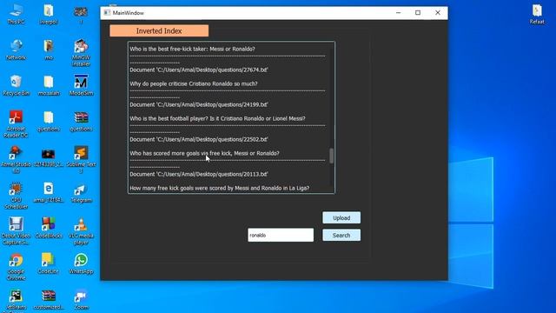
Task: Click the MainWindow title bar app icon
Action: (107, 13)
